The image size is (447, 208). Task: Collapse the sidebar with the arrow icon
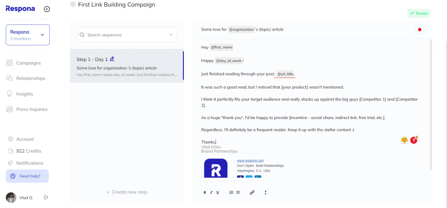click(x=47, y=9)
